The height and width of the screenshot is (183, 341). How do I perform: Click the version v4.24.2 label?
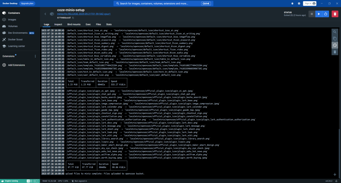point(329,181)
